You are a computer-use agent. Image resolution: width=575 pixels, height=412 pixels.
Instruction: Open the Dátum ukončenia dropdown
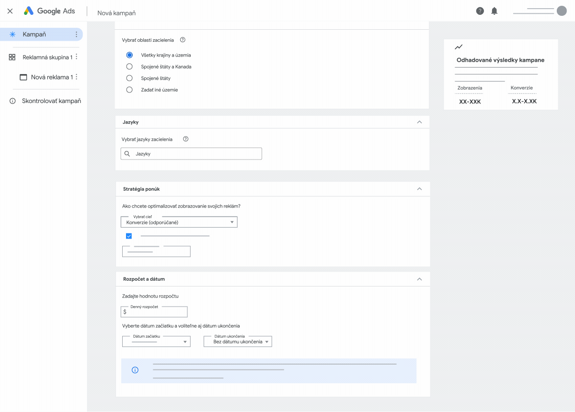click(238, 342)
